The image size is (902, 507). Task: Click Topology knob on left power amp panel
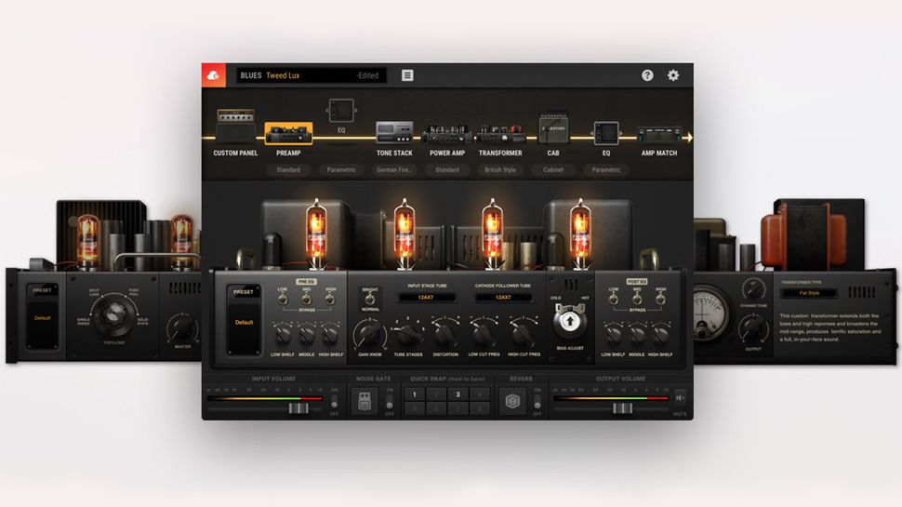(x=113, y=315)
